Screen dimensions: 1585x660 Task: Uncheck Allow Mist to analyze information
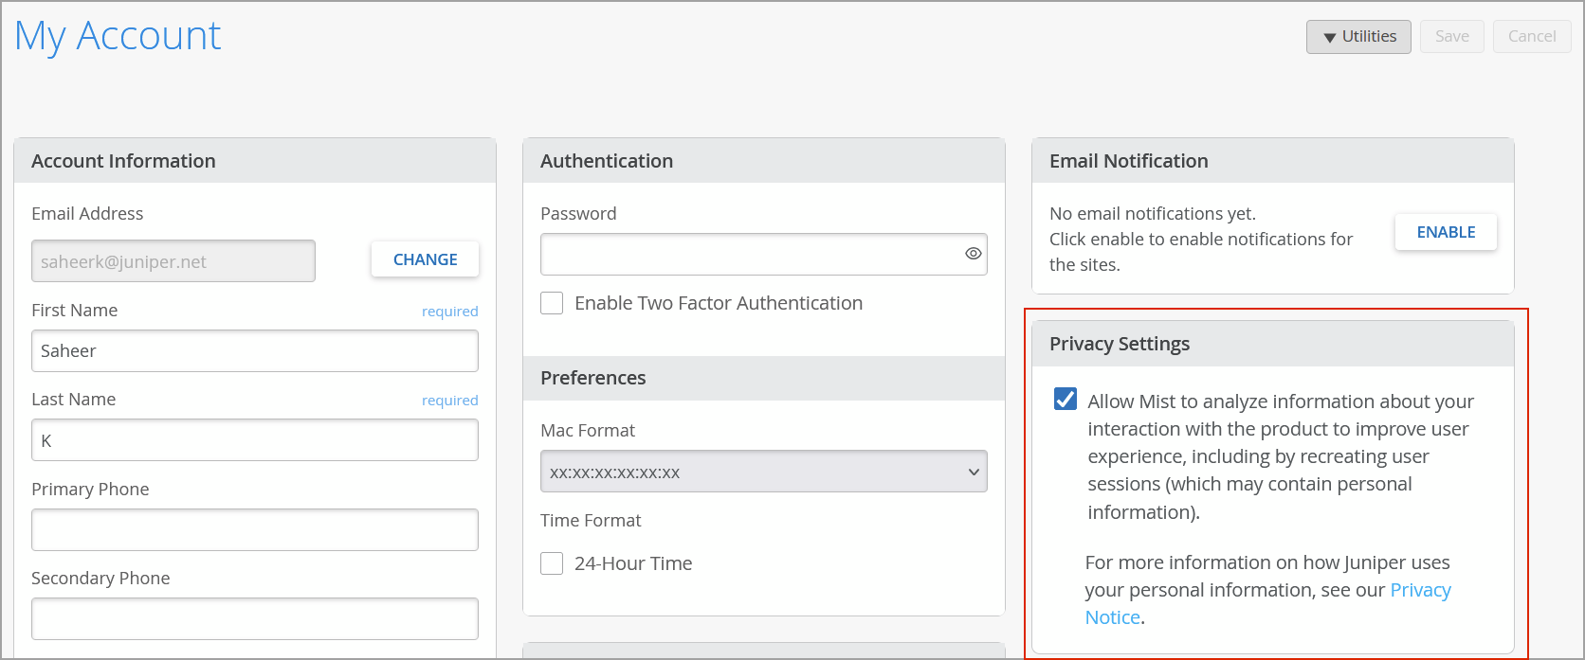(1066, 400)
